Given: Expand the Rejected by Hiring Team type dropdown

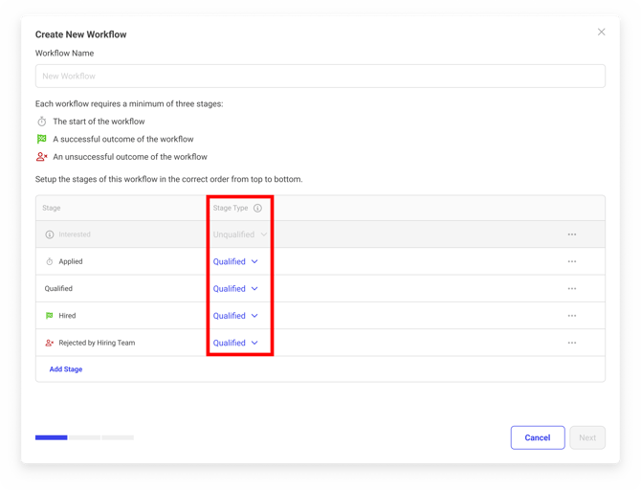Looking at the screenshot, I should coord(235,343).
